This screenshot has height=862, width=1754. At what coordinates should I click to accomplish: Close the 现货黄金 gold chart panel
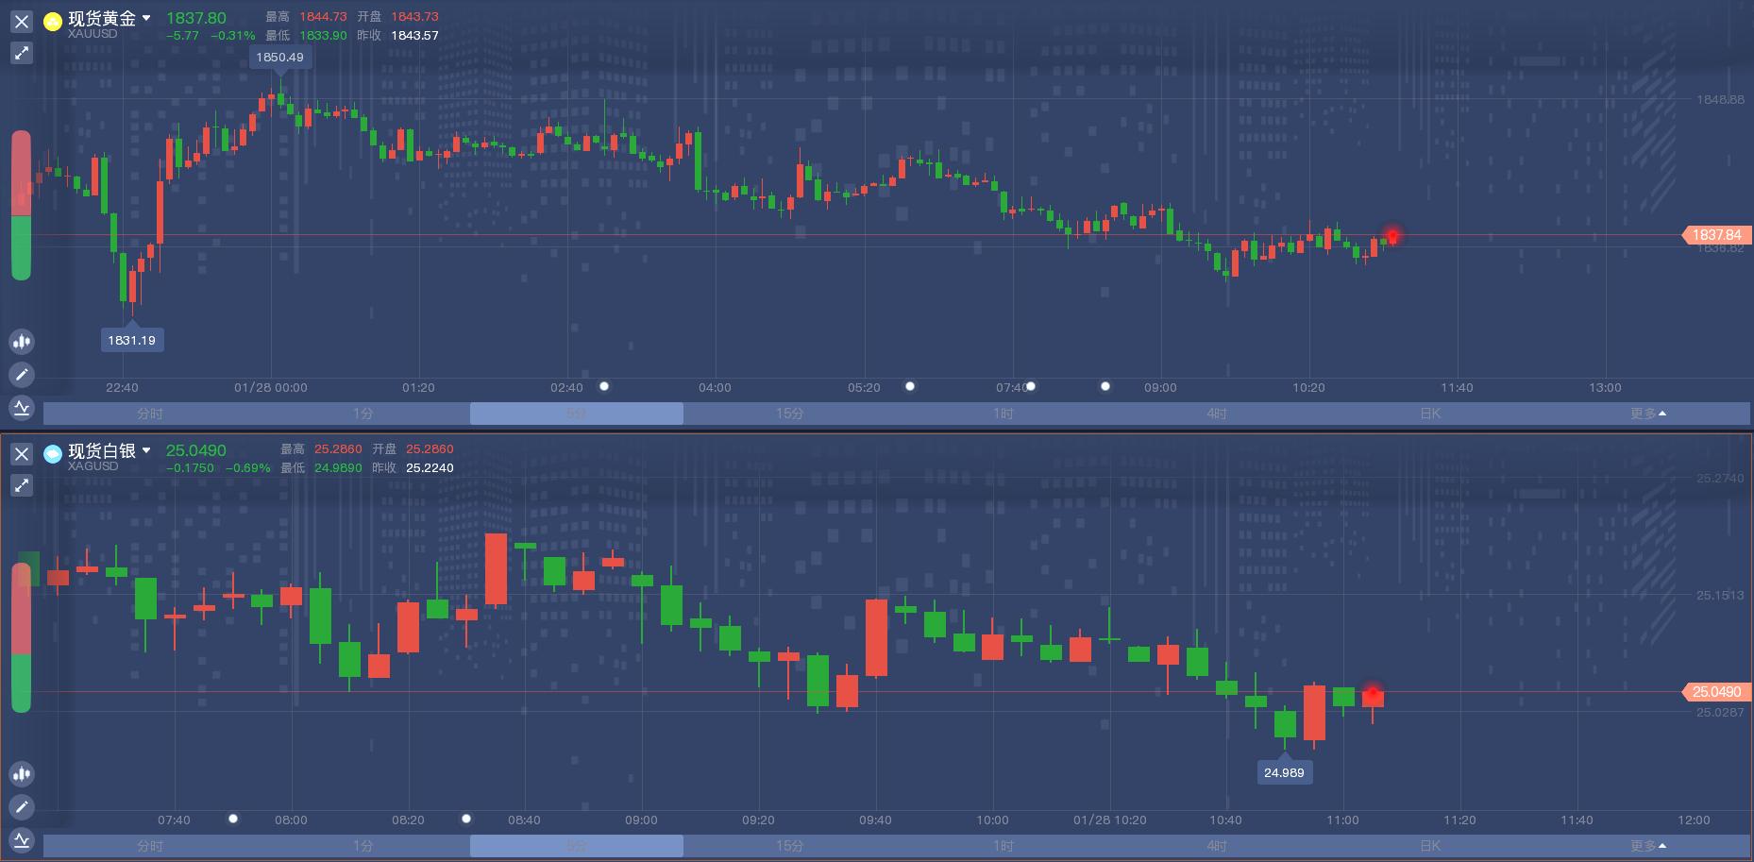pyautogui.click(x=22, y=21)
